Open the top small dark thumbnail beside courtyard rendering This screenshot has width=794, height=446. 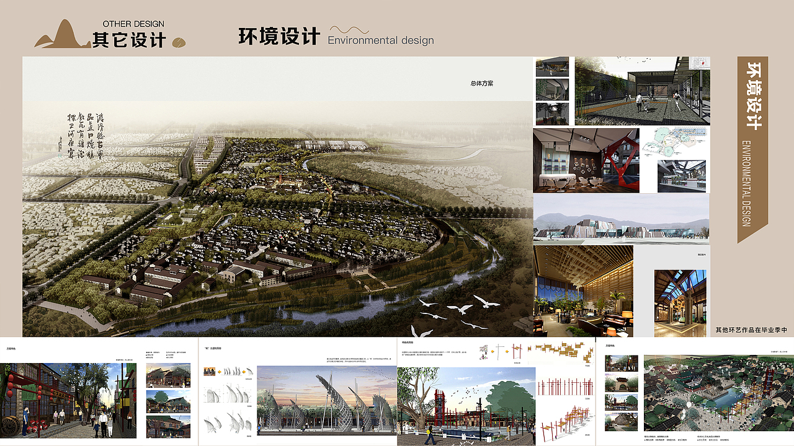[552, 67]
